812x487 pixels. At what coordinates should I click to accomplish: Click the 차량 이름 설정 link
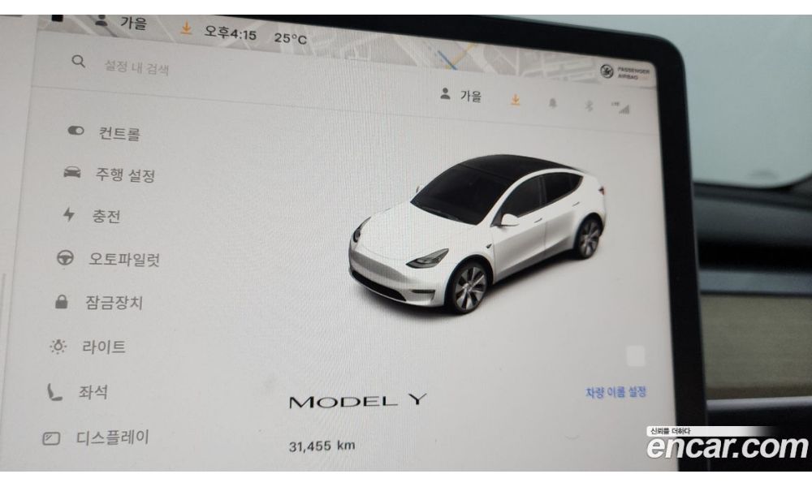(x=615, y=392)
